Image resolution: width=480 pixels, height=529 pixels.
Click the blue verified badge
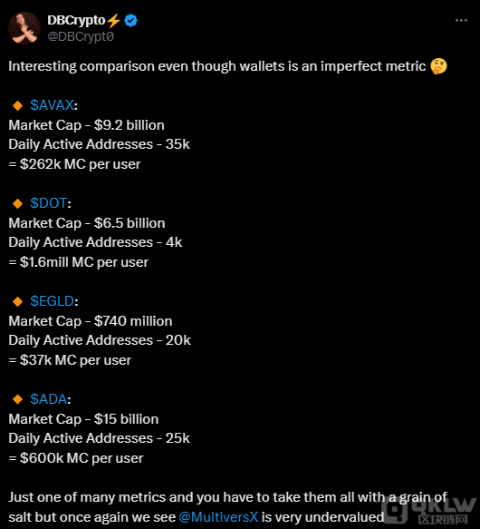tap(130, 21)
